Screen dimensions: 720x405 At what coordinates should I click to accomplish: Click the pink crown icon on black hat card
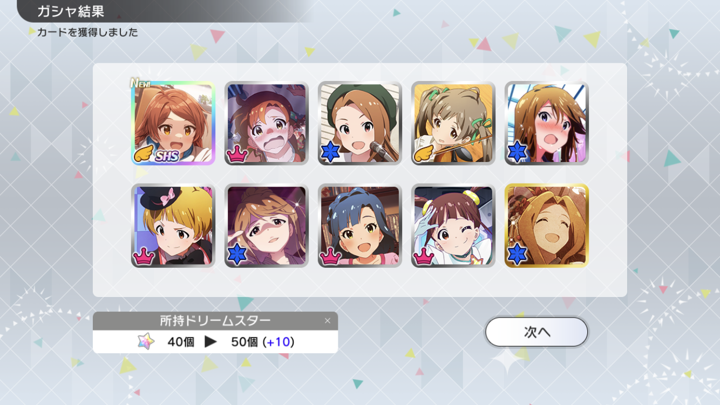(x=144, y=257)
